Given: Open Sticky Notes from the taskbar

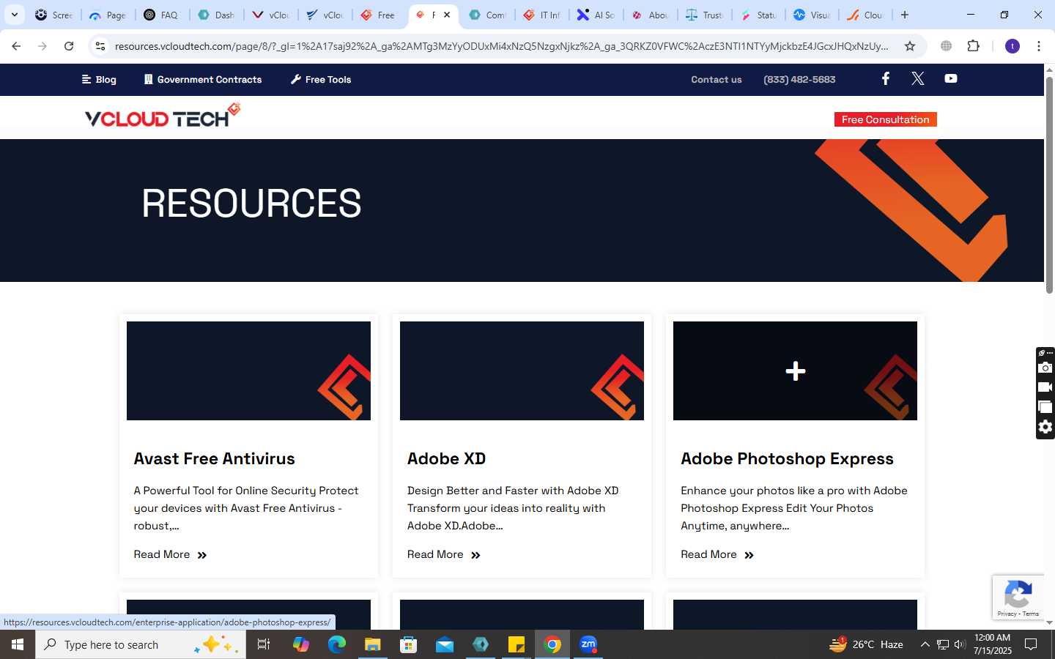Looking at the screenshot, I should [x=517, y=644].
